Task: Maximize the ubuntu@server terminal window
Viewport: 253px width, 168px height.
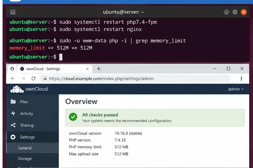Action: click(x=235, y=12)
